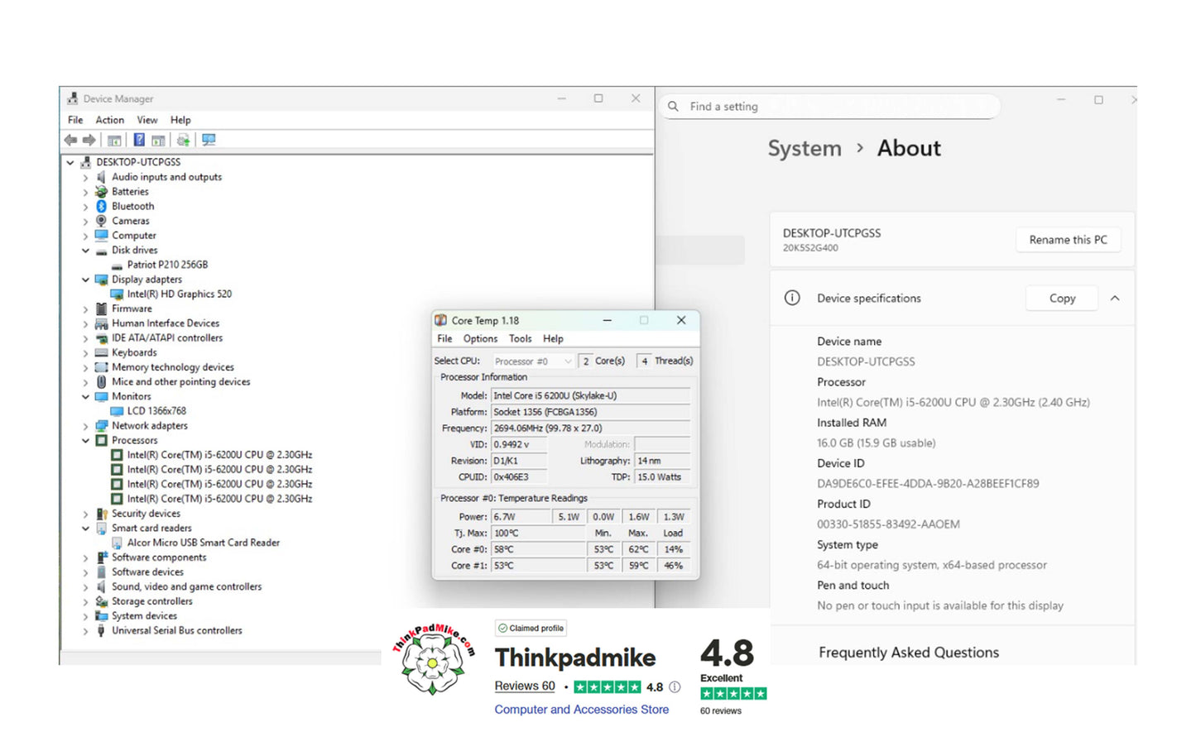Screen dimensions: 1196x751
Task: Open Device Manager Help menu
Action: click(180, 120)
